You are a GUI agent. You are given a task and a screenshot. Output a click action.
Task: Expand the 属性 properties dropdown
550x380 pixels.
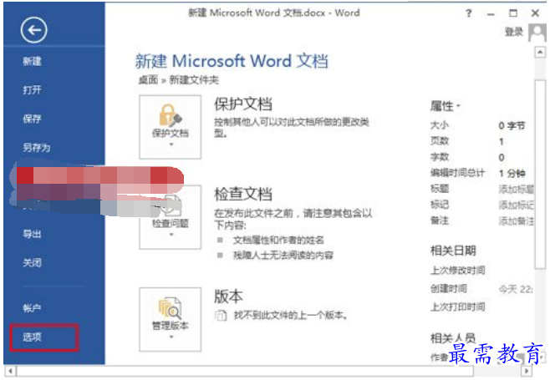445,106
